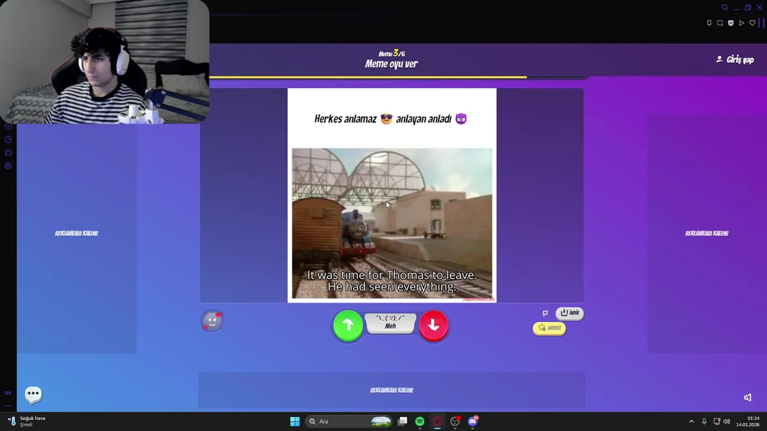
Task: Open the sidebar extensions cube icon
Action: point(8,153)
